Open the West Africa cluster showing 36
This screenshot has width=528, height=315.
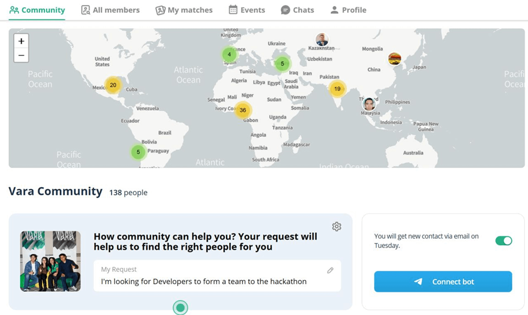tap(242, 110)
